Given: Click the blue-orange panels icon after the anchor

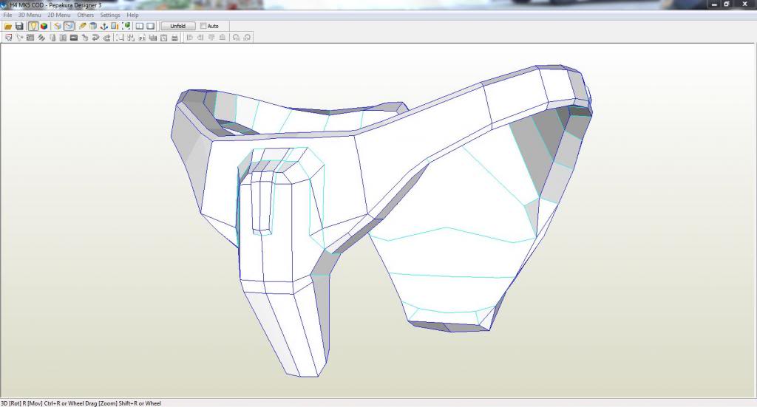Looking at the screenshot, I should pyautogui.click(x=115, y=26).
